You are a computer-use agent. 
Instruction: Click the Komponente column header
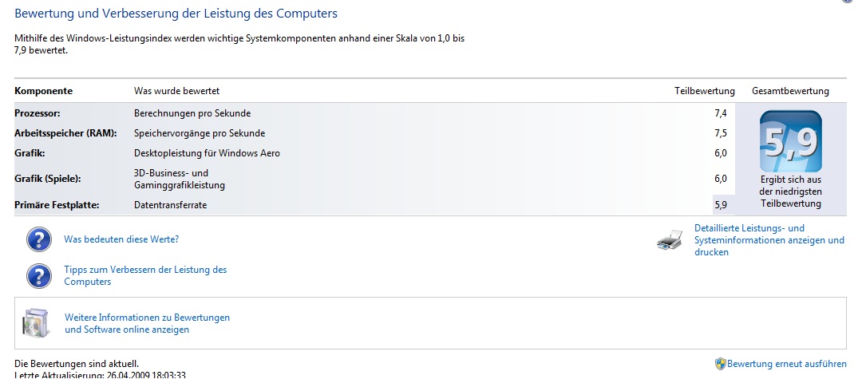click(43, 91)
